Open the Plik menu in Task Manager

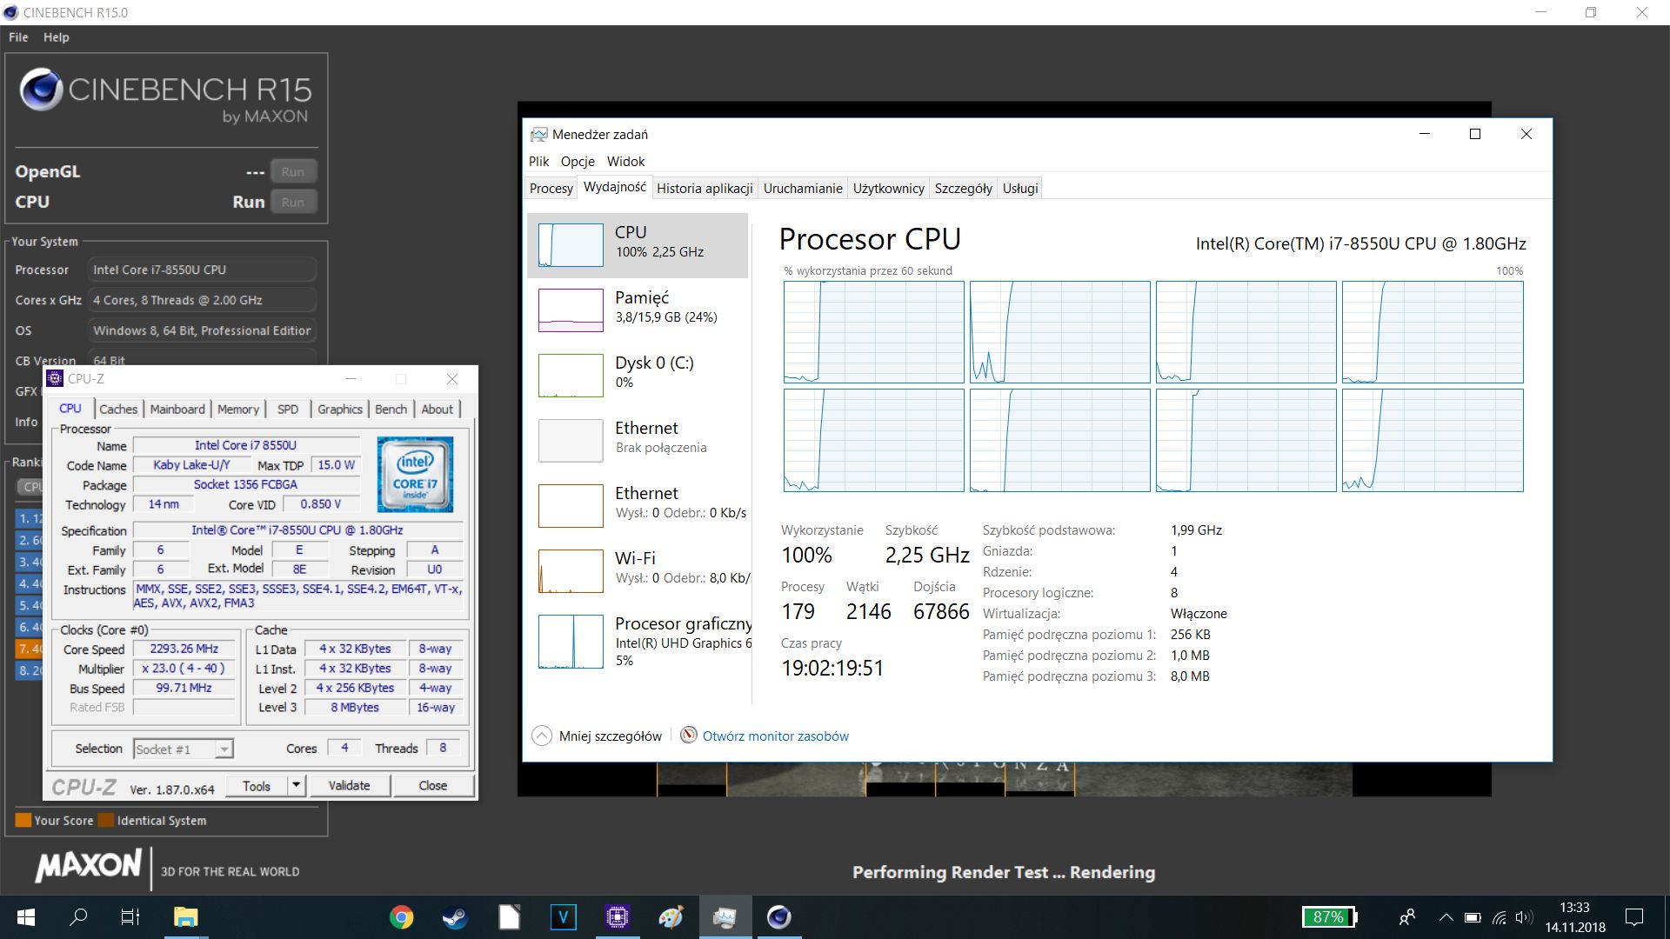[539, 162]
